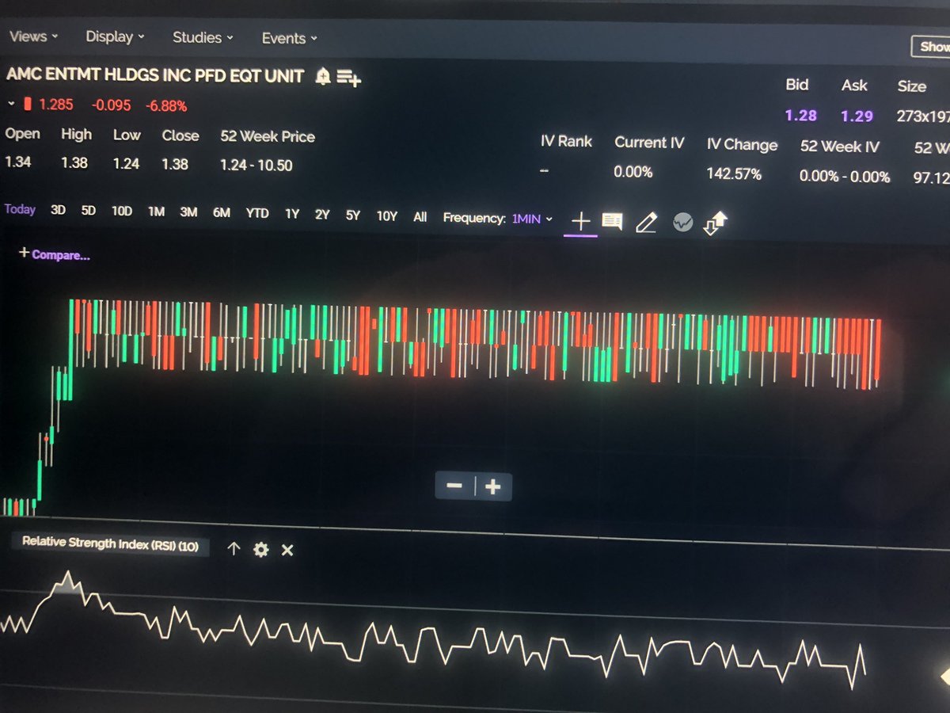The height and width of the screenshot is (713, 950).
Task: Remove the RSI study with the X
Action: [x=287, y=549]
